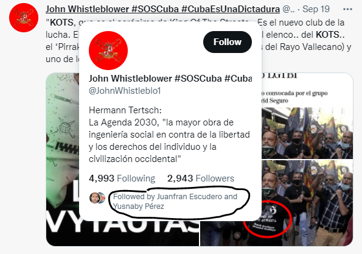Screen dimensions: 362x254
Task: Click the large red avatar in hover card
Action: (x=108, y=51)
